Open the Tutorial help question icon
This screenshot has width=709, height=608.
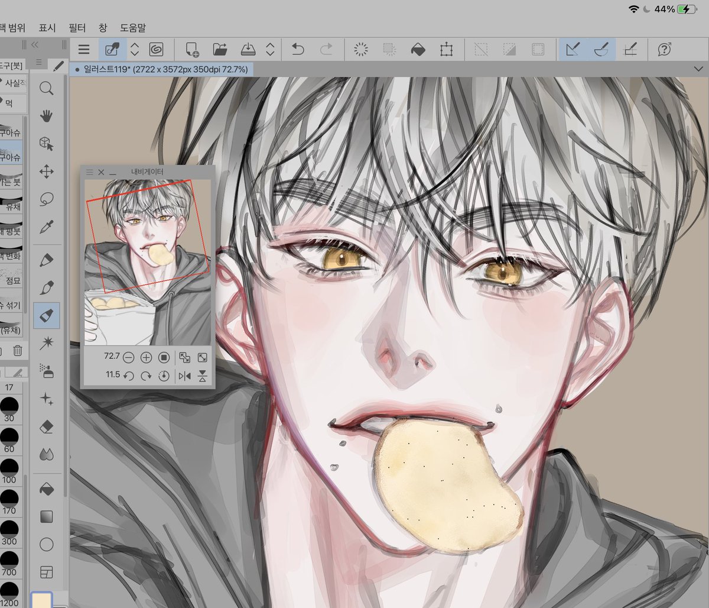coord(664,50)
